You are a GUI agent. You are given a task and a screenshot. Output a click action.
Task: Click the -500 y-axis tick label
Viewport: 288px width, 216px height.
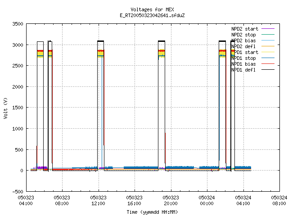[18, 192]
